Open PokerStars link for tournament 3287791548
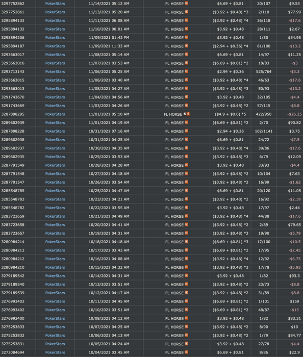The height and width of the screenshot is (357, 303). [x=55, y=174]
